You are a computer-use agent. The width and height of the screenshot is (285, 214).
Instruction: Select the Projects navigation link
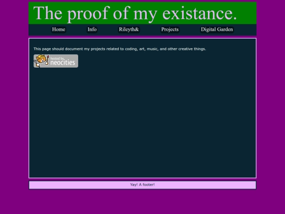coord(170,30)
